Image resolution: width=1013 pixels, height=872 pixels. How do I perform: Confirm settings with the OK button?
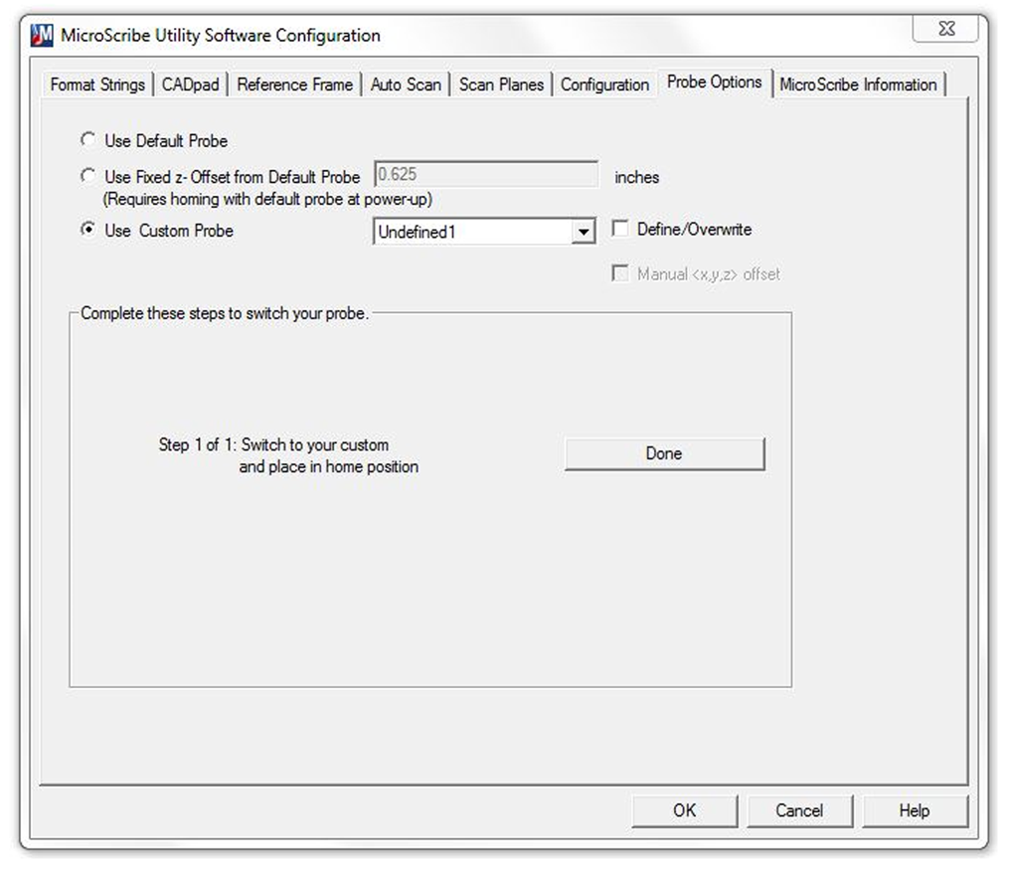pos(685,810)
